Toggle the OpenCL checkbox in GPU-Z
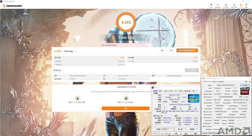This screenshot has width=252, height=136. pos(214,129)
